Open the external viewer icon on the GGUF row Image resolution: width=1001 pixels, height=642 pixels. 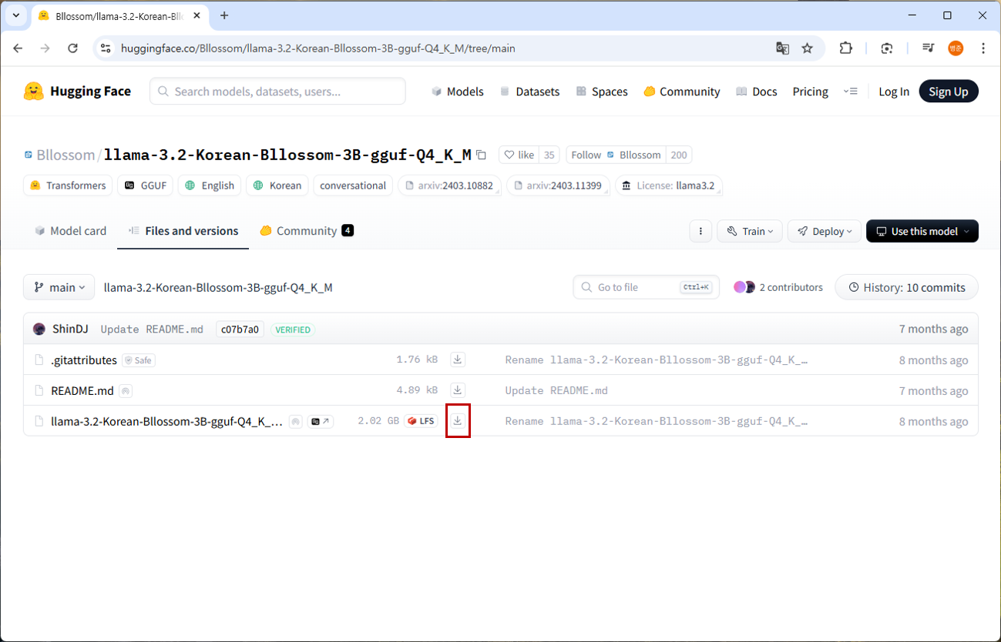(x=321, y=421)
